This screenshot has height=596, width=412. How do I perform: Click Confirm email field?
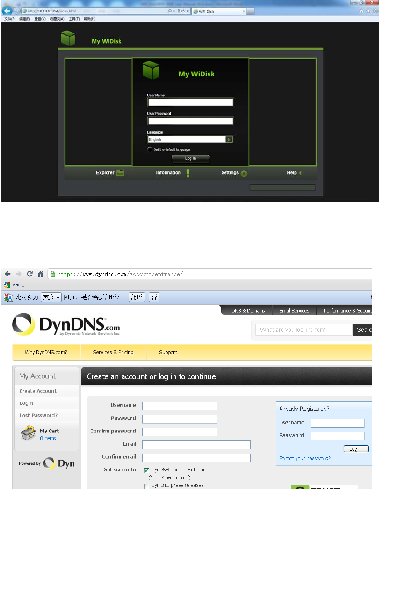point(196,458)
